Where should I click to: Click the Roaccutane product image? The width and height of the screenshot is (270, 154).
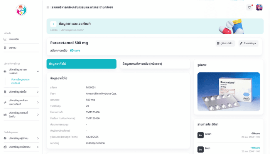[x=228, y=92]
